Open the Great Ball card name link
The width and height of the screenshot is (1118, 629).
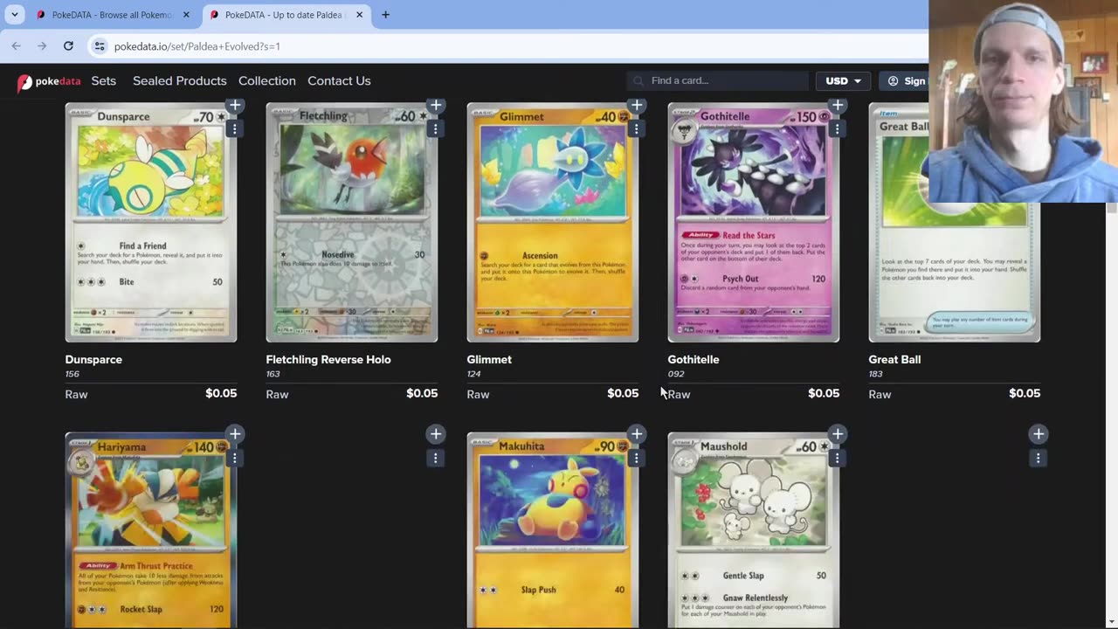(x=894, y=359)
